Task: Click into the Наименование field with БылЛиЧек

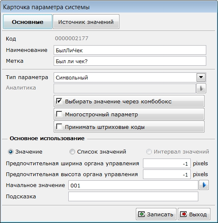Action: coord(130,50)
